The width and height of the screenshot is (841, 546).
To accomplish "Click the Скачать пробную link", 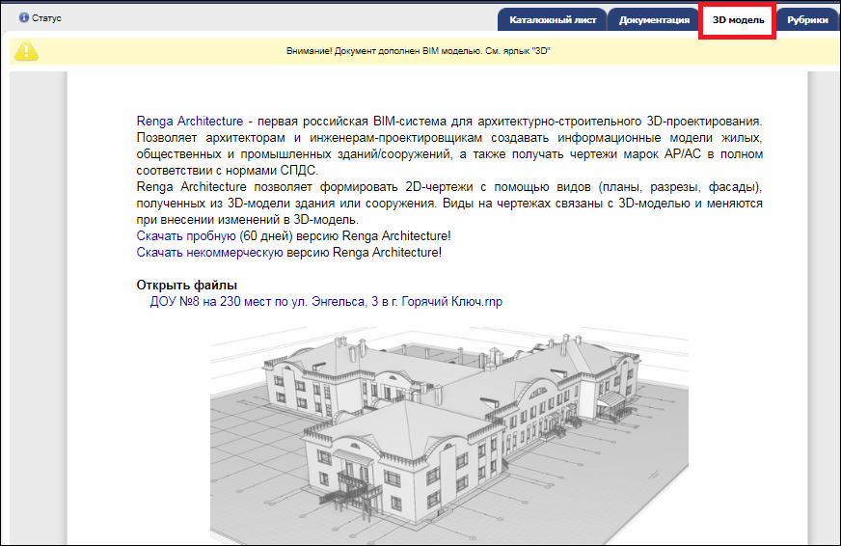I will point(186,236).
